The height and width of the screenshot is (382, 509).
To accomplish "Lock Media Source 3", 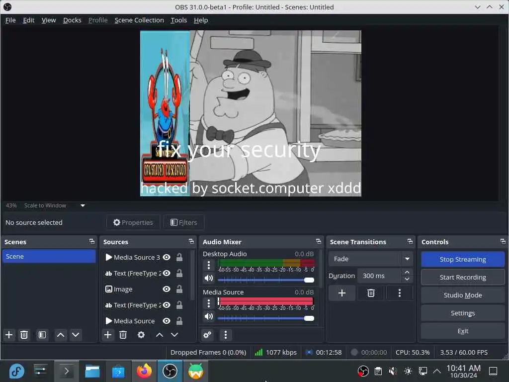I will point(179,257).
